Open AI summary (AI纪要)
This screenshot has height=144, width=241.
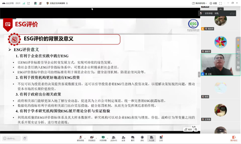click(x=151, y=138)
